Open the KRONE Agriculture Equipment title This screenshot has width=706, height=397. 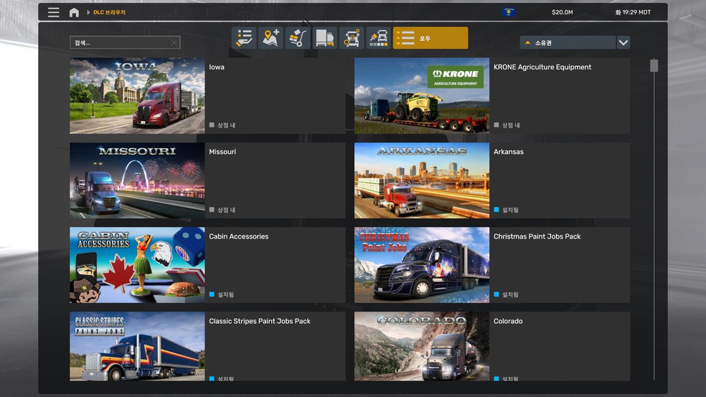pyautogui.click(x=542, y=67)
